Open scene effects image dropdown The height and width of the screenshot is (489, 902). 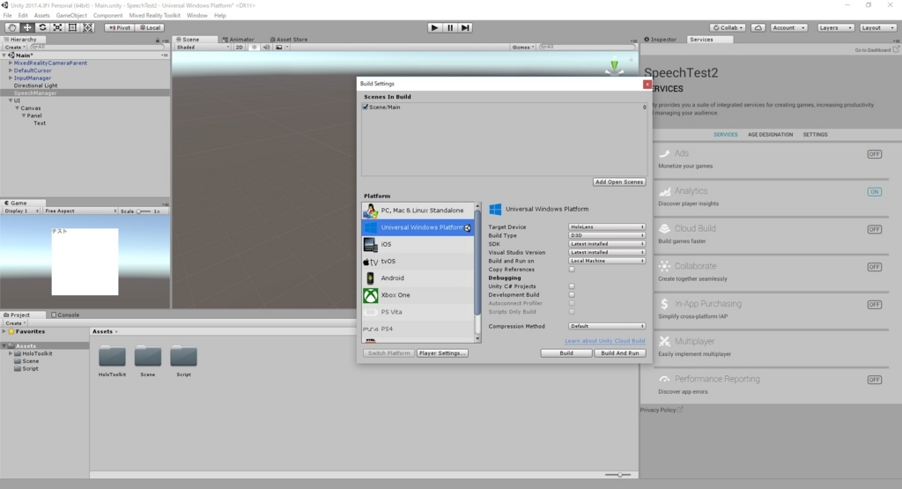point(281,48)
